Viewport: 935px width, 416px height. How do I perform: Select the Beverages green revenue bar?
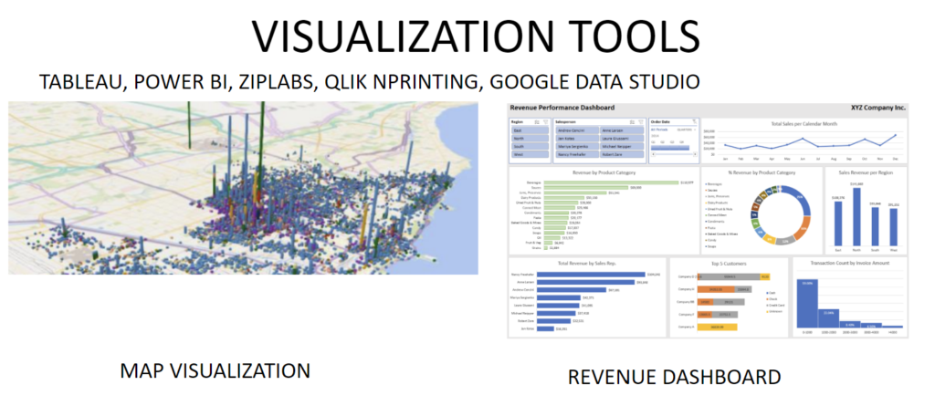(610, 182)
